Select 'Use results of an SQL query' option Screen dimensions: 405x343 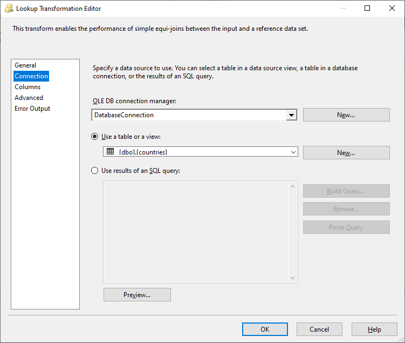tap(95, 171)
